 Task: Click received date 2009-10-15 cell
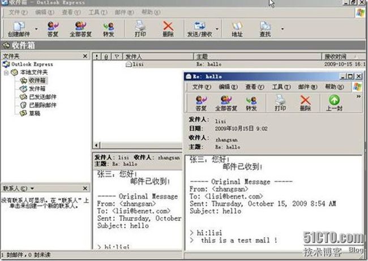click(345, 64)
